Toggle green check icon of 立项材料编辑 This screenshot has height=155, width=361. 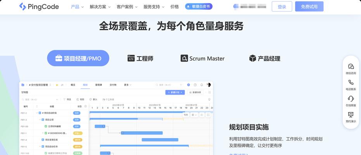click(46, 126)
